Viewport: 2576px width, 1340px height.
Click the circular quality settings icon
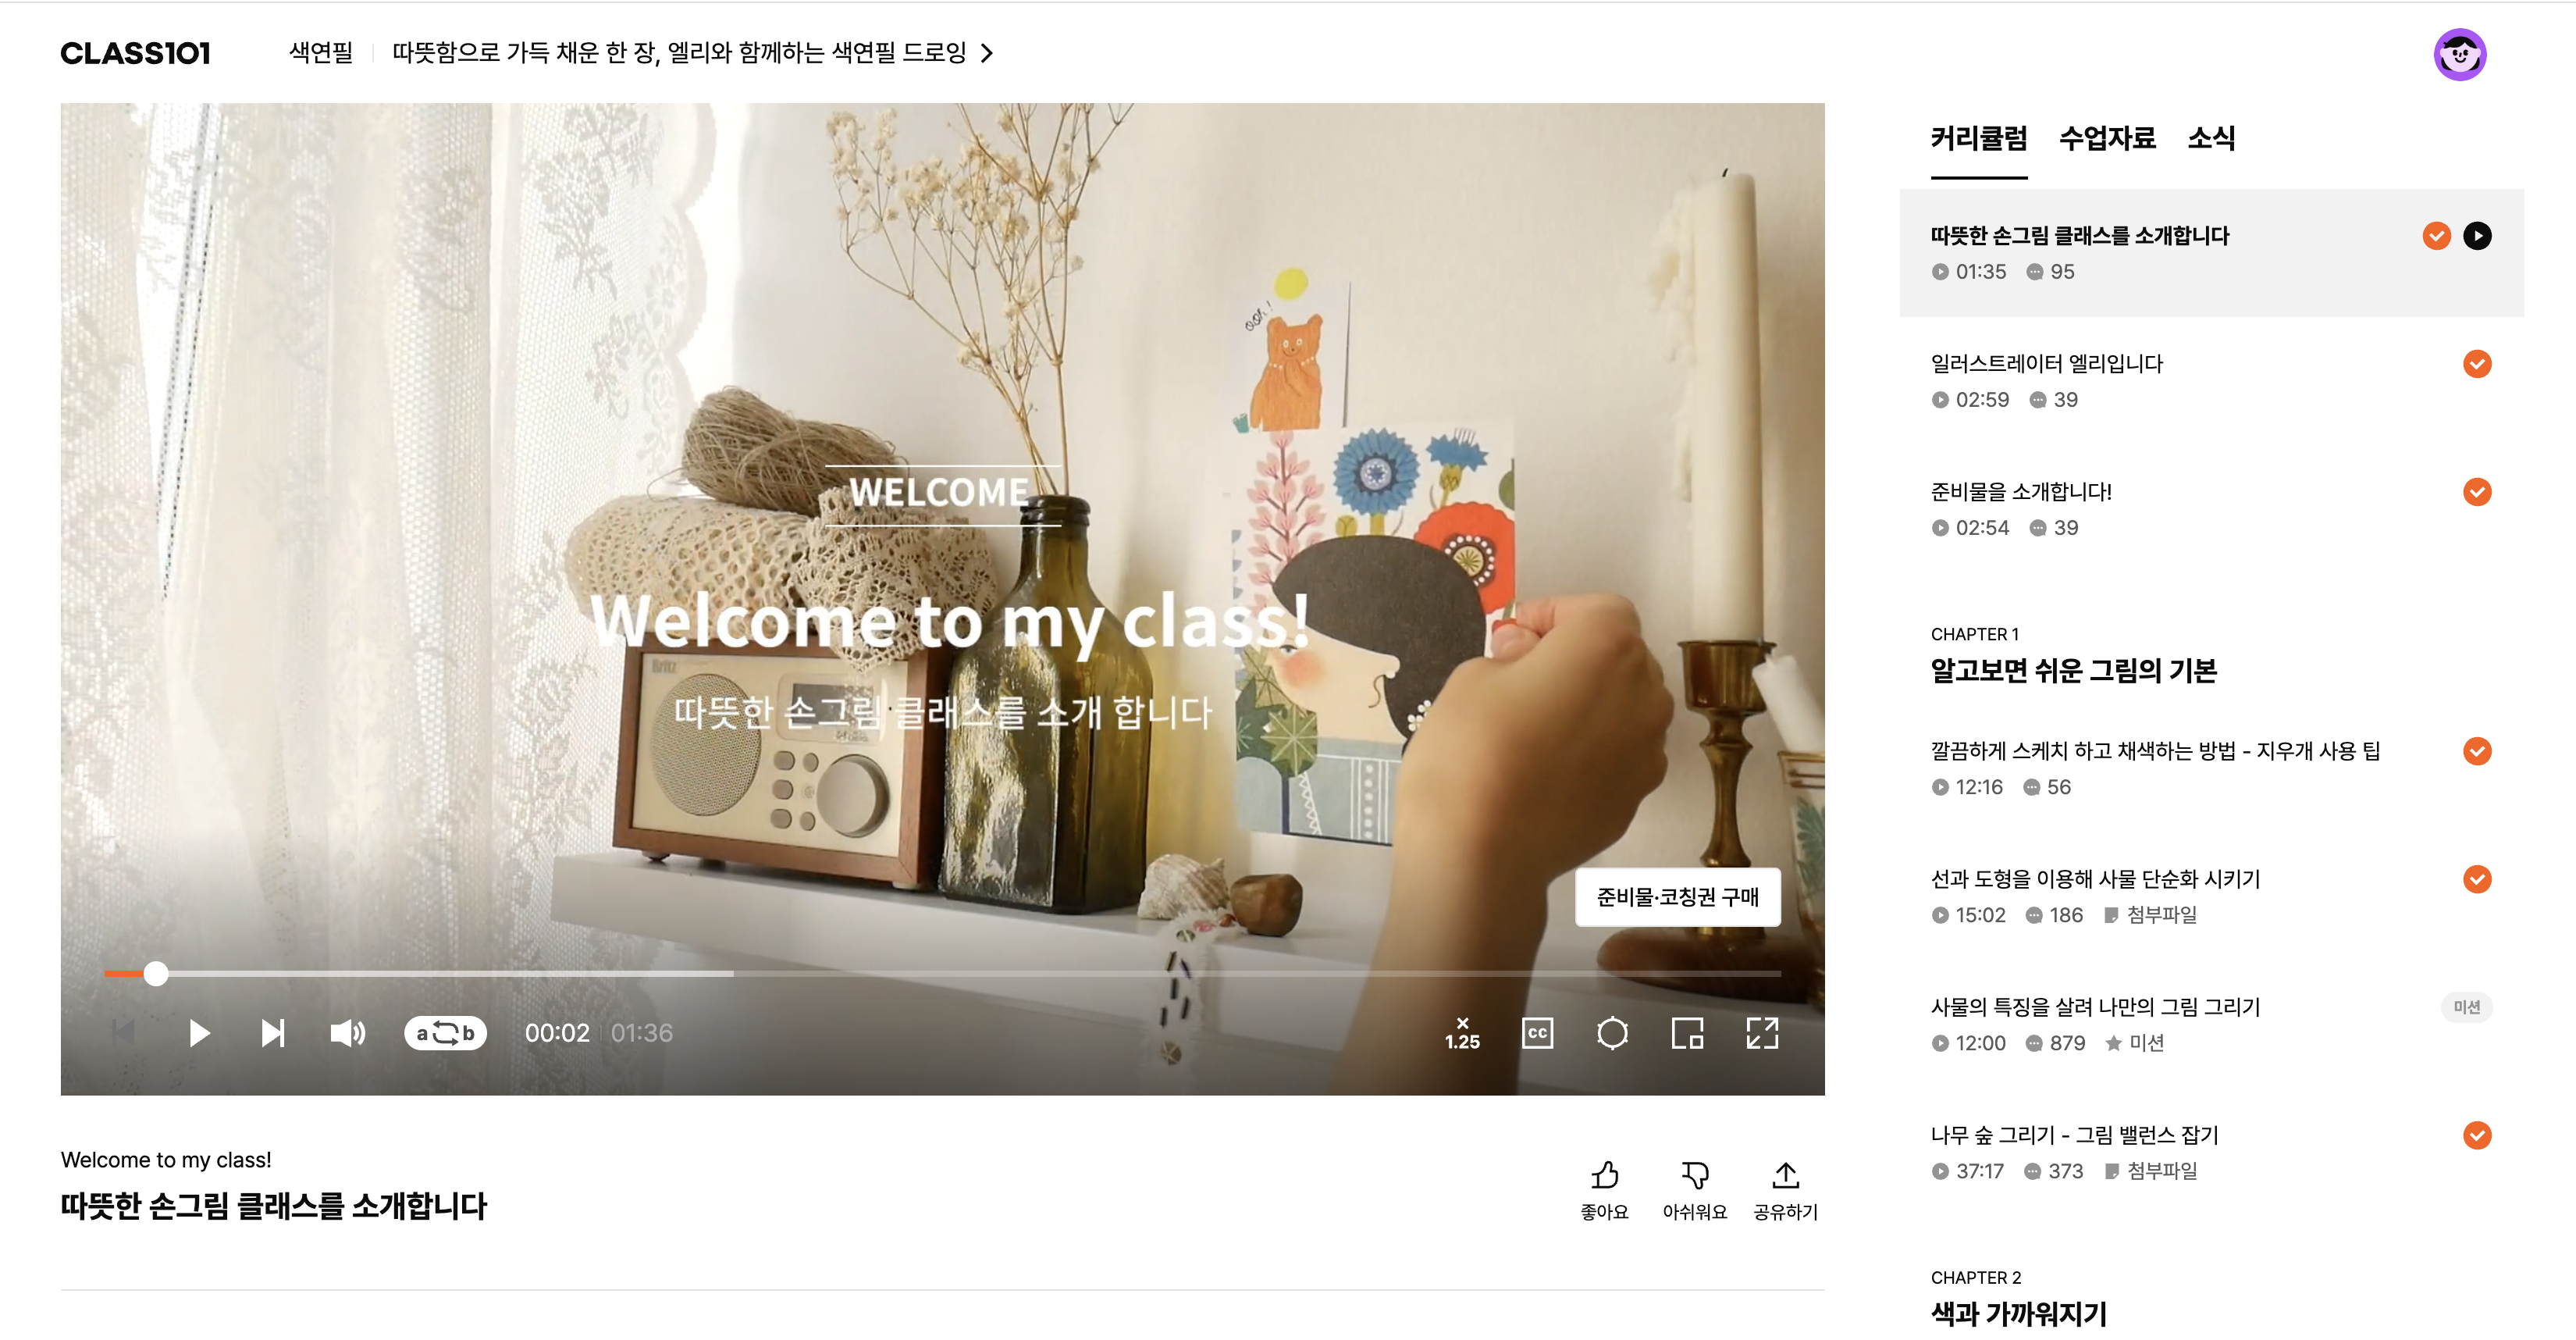pos(1612,1033)
